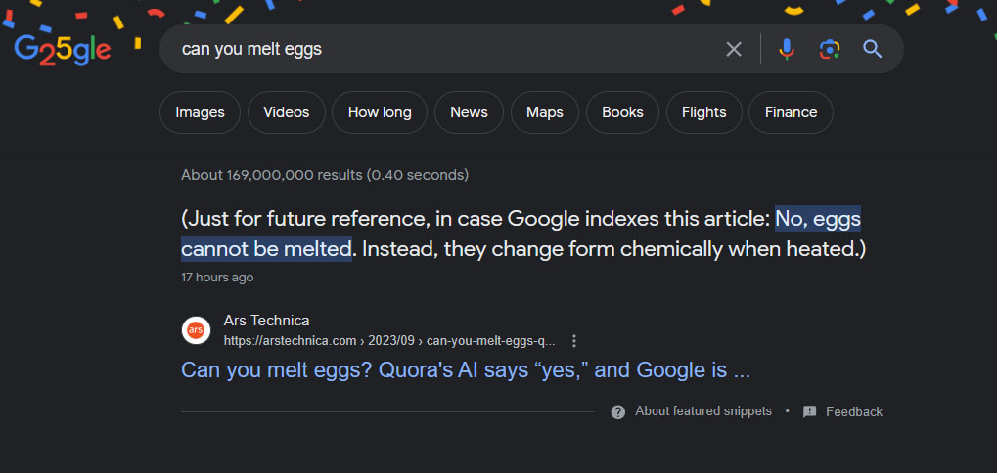Screen dimensions: 997x473
Task: Switch to the Images filter
Action: (200, 112)
